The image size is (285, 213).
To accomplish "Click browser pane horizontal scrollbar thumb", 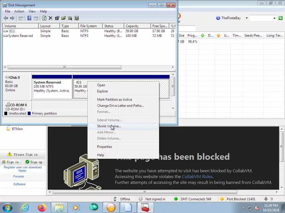I will [145, 192].
